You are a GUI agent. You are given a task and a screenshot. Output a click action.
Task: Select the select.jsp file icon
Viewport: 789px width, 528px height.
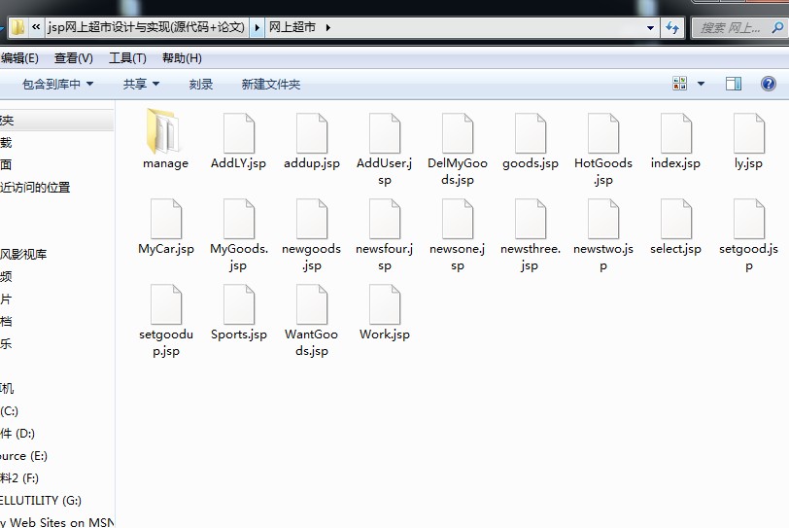click(x=675, y=219)
